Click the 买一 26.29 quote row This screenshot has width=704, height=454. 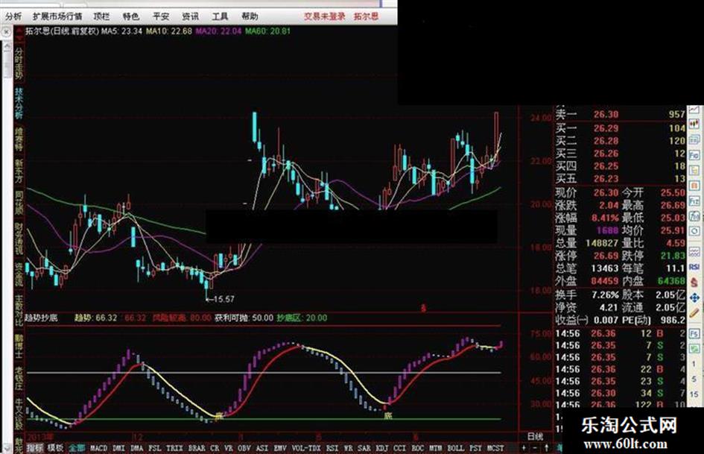620,128
